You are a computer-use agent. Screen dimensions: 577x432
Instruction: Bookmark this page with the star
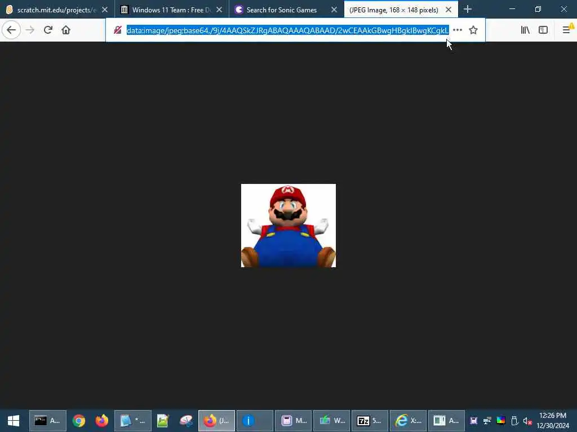pos(473,30)
